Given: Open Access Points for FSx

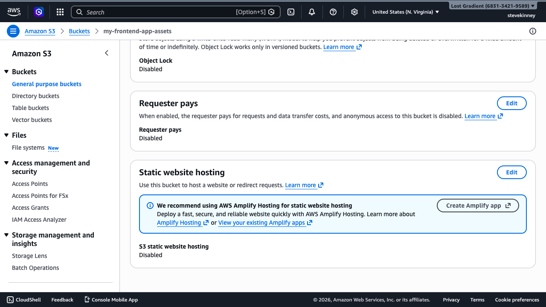Looking at the screenshot, I should (x=40, y=196).
